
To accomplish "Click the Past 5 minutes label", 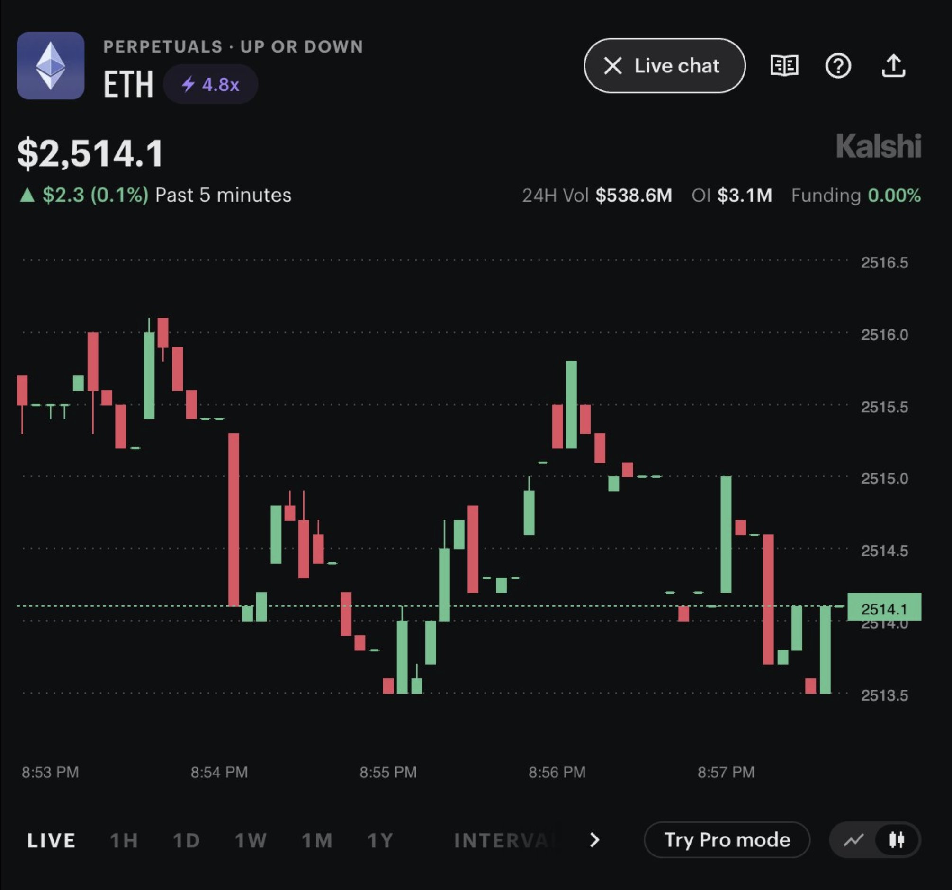I will coord(223,195).
